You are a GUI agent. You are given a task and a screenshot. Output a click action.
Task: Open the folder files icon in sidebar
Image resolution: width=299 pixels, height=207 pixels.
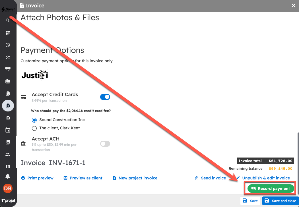[8, 81]
